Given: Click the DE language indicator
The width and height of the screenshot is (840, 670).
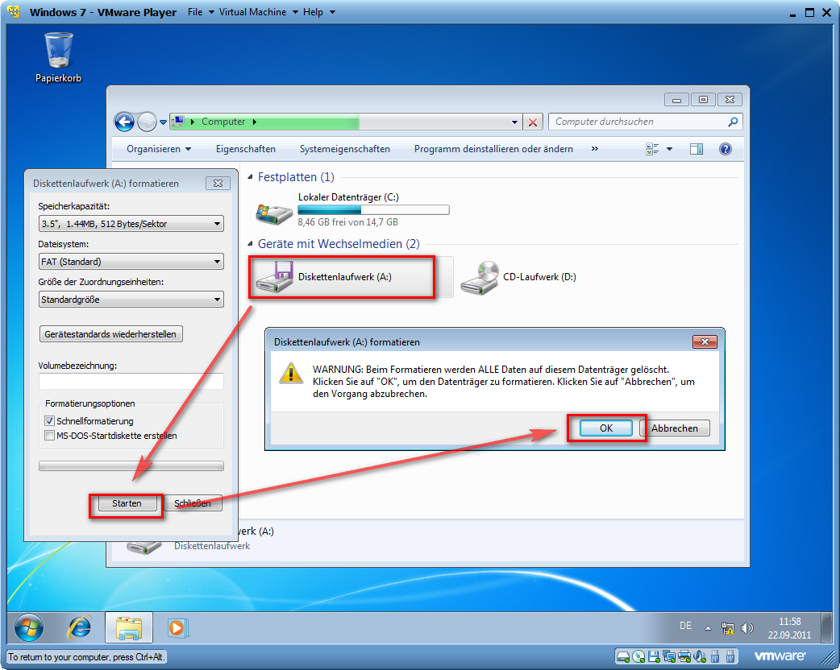Looking at the screenshot, I should pyautogui.click(x=686, y=626).
